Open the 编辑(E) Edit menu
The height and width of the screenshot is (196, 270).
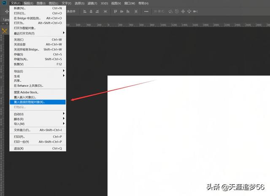[29, 3]
